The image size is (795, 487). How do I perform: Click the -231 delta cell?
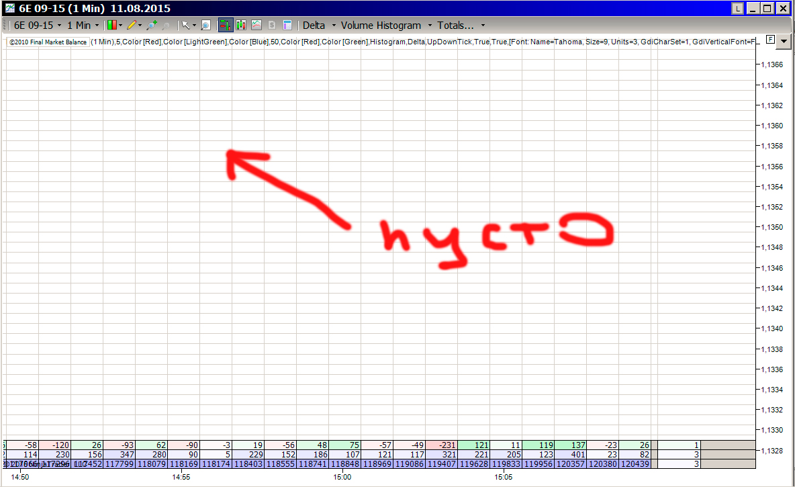pos(441,445)
